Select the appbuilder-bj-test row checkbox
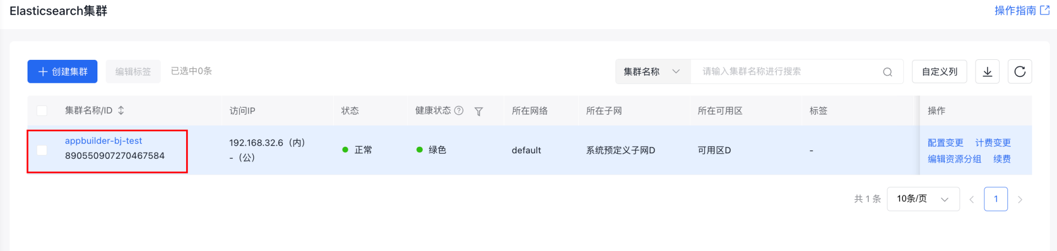Viewport: 1057px width, 251px height. click(42, 150)
